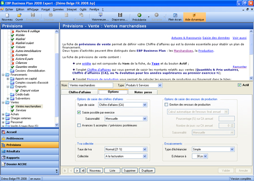Select Services item in tree
This screenshot has width=254, height=181.
(21, 110)
